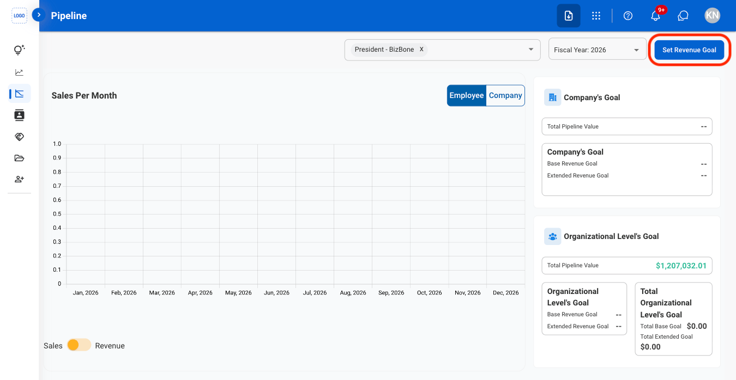Remove the President - BizBone chip via X
Screen dimensions: 736x380
tap(421, 50)
